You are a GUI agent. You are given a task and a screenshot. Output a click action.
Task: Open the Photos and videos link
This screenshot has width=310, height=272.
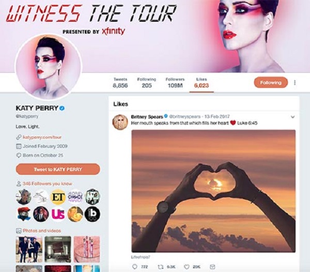pos(42,231)
